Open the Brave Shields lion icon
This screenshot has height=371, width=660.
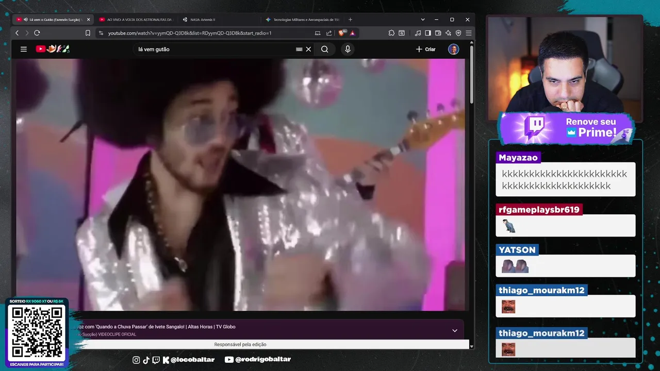tap(342, 33)
